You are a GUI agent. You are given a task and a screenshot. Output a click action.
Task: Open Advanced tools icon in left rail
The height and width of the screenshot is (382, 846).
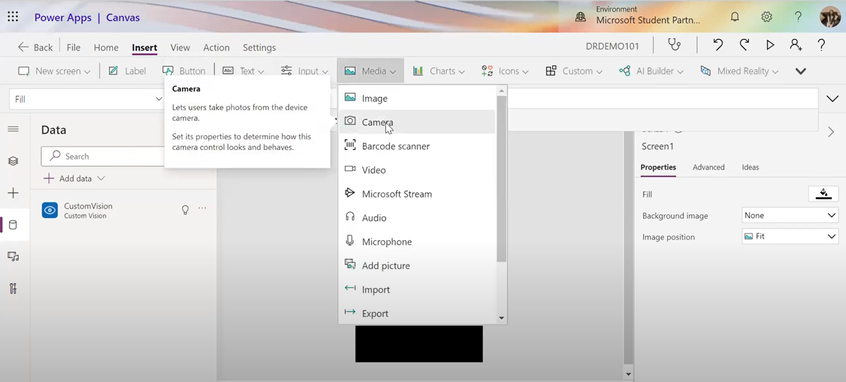[x=13, y=289]
